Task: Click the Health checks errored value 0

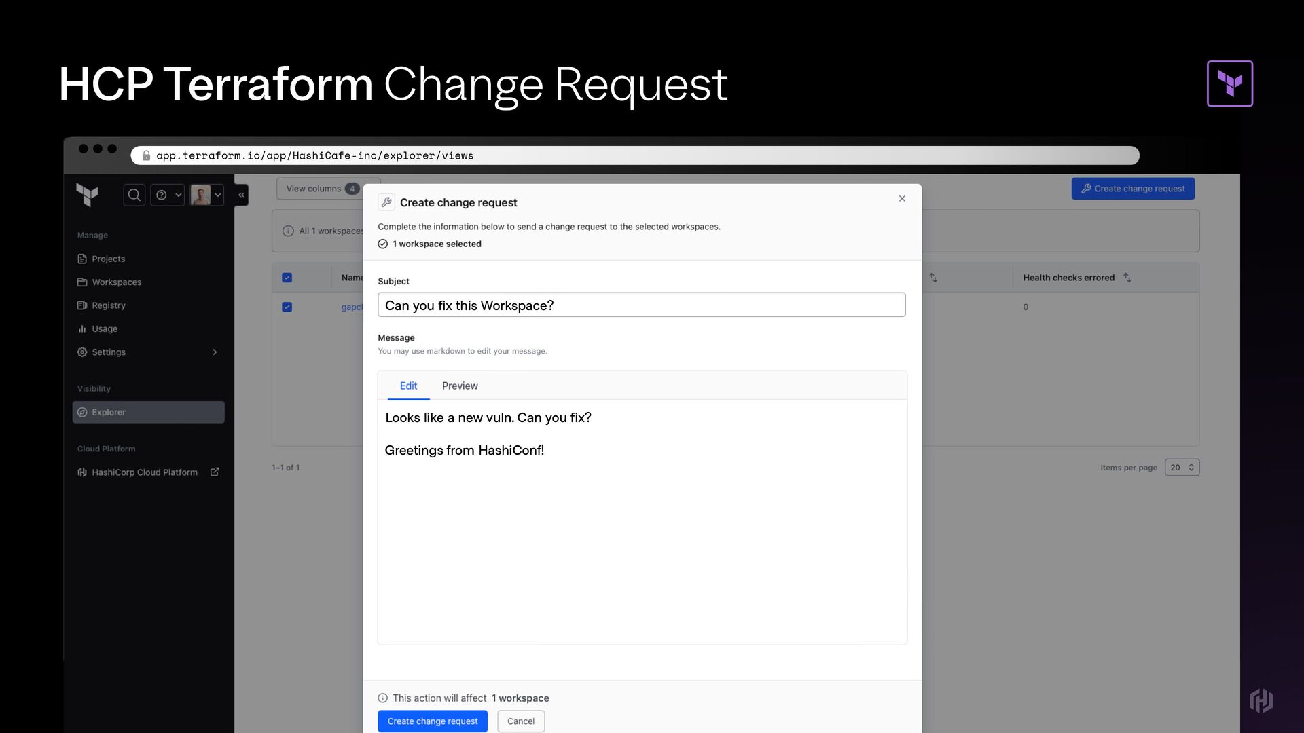Action: 1026,307
